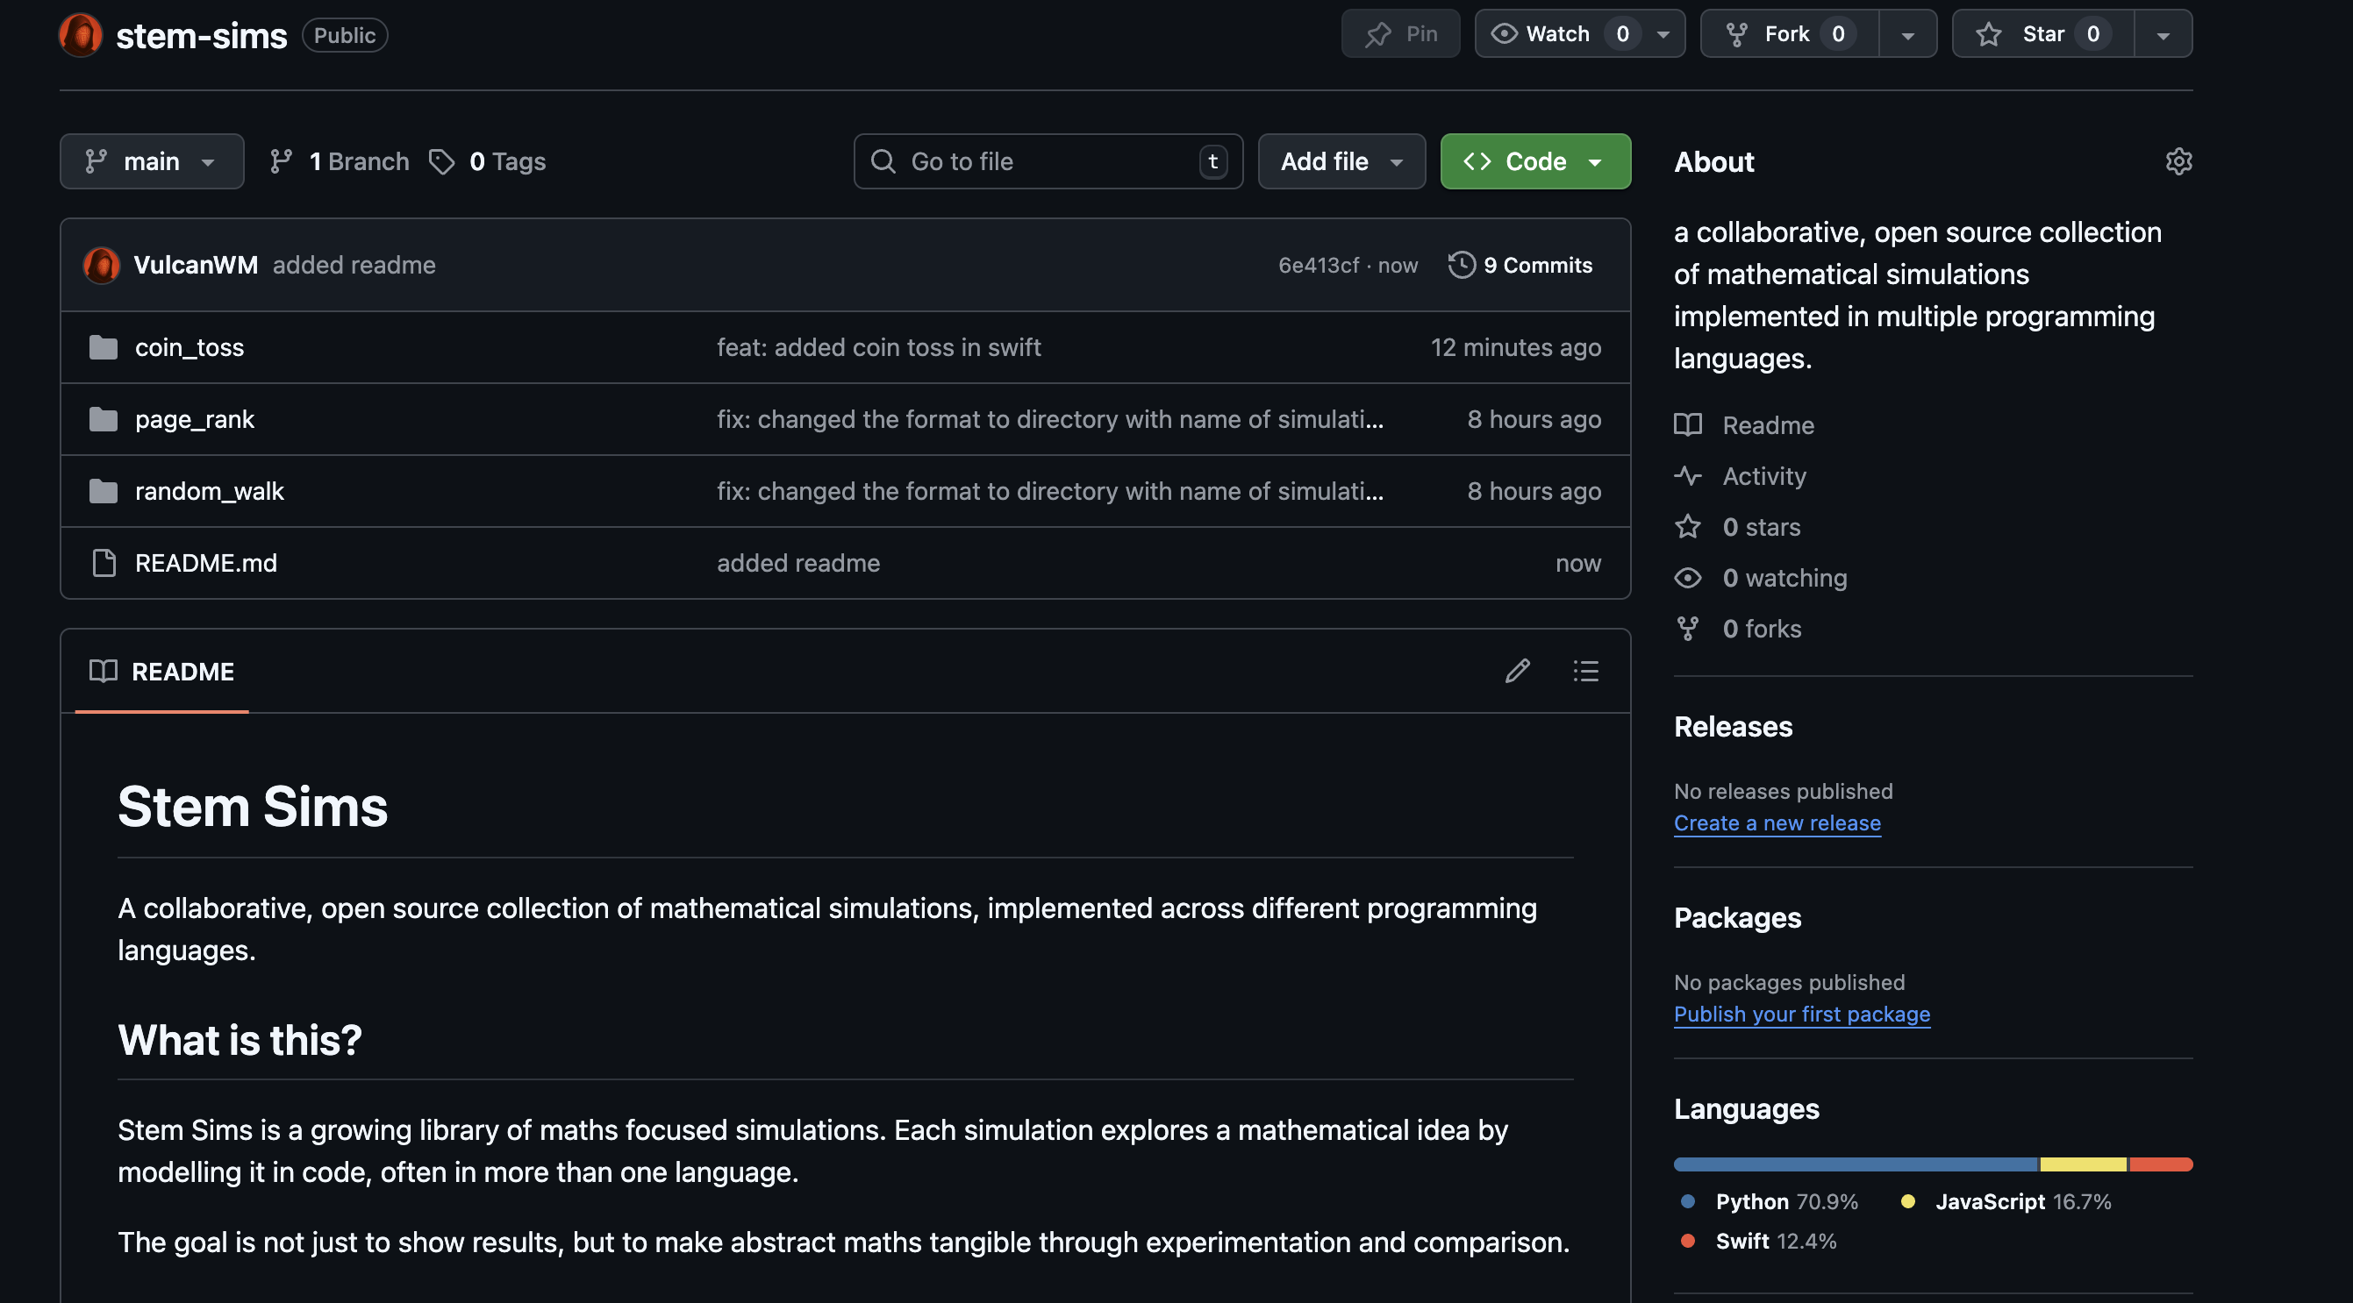The width and height of the screenshot is (2353, 1303).
Task: Pin the stem-sims repository
Action: pos(1400,34)
